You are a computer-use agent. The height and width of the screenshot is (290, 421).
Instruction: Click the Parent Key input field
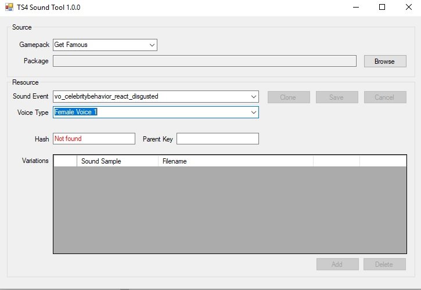pos(218,139)
